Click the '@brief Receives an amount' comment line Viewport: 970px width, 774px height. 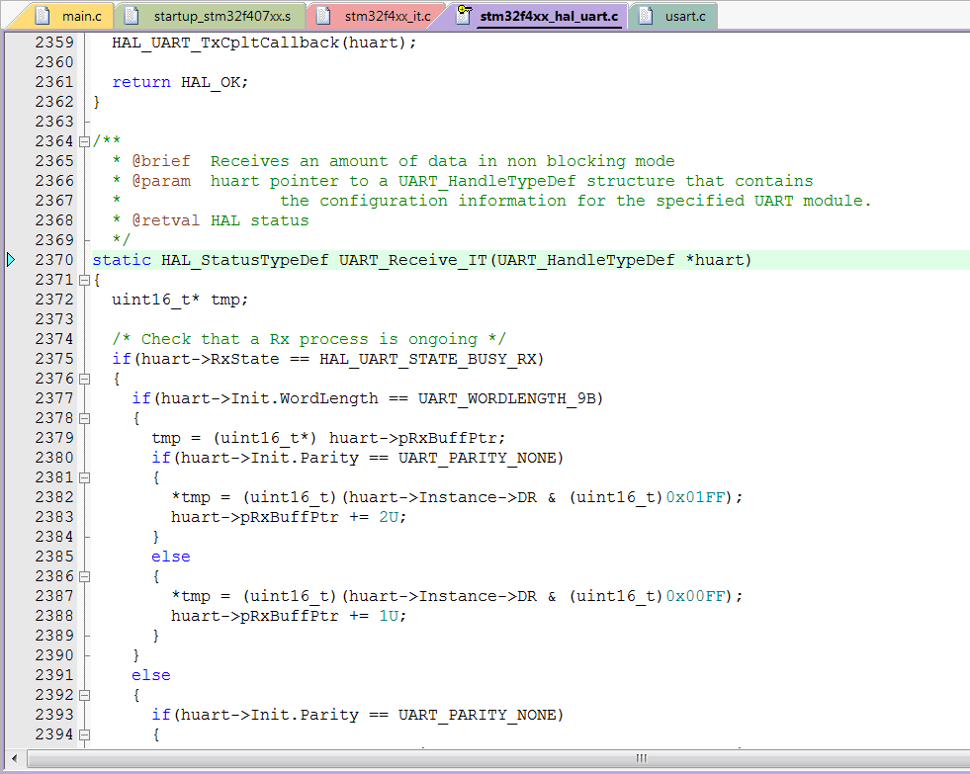pos(394,161)
